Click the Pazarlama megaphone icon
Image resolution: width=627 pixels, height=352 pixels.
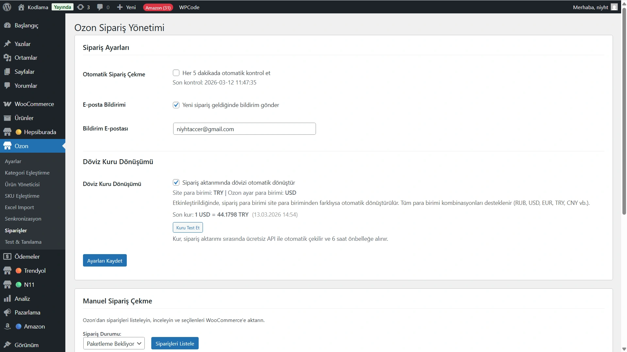[x=7, y=313]
